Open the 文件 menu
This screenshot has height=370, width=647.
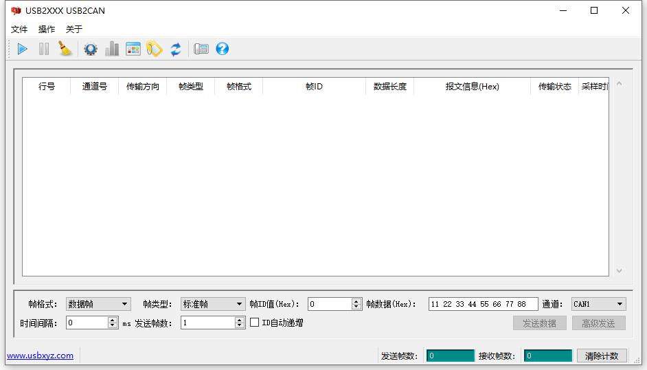pos(19,29)
